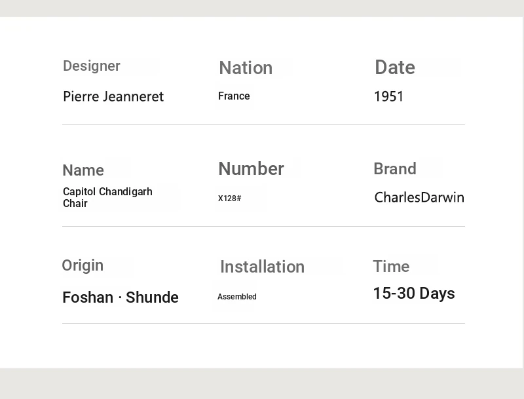Click the Brand heading label
This screenshot has height=399, width=524.
[x=395, y=169]
